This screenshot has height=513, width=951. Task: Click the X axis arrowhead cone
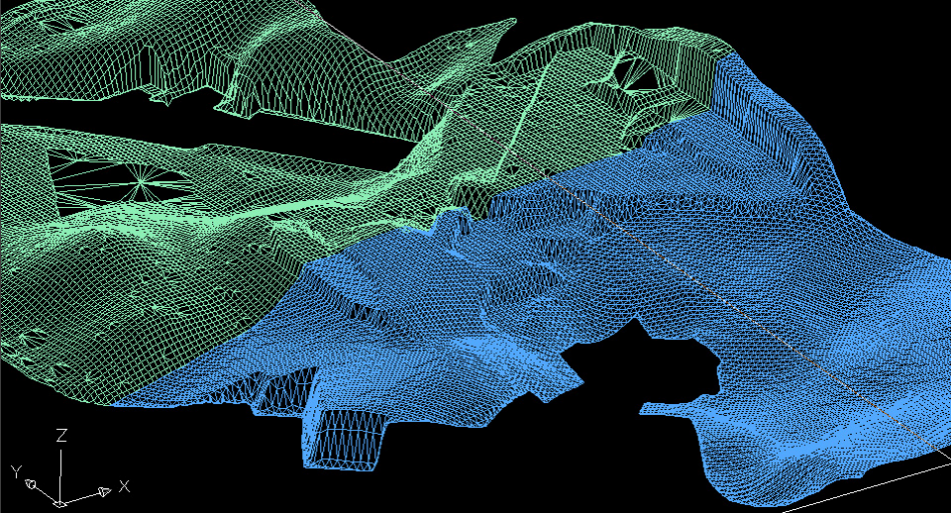pyautogui.click(x=103, y=492)
